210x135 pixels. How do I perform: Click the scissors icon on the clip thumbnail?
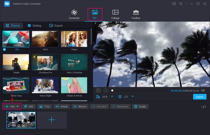click(x=23, y=126)
